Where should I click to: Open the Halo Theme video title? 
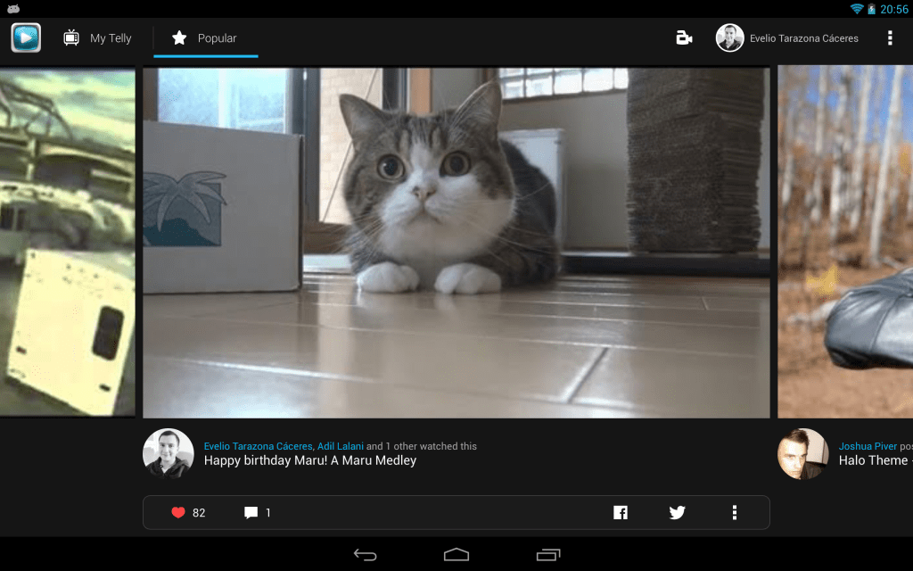click(x=876, y=460)
